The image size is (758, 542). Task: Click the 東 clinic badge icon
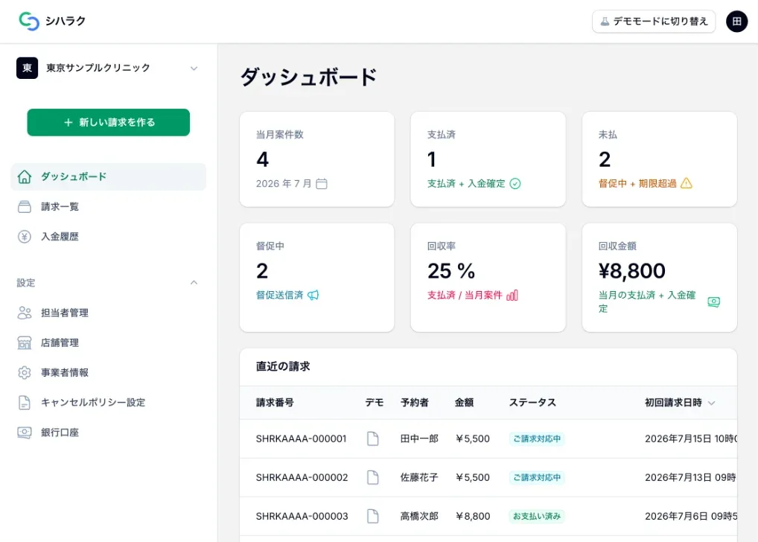[27, 68]
